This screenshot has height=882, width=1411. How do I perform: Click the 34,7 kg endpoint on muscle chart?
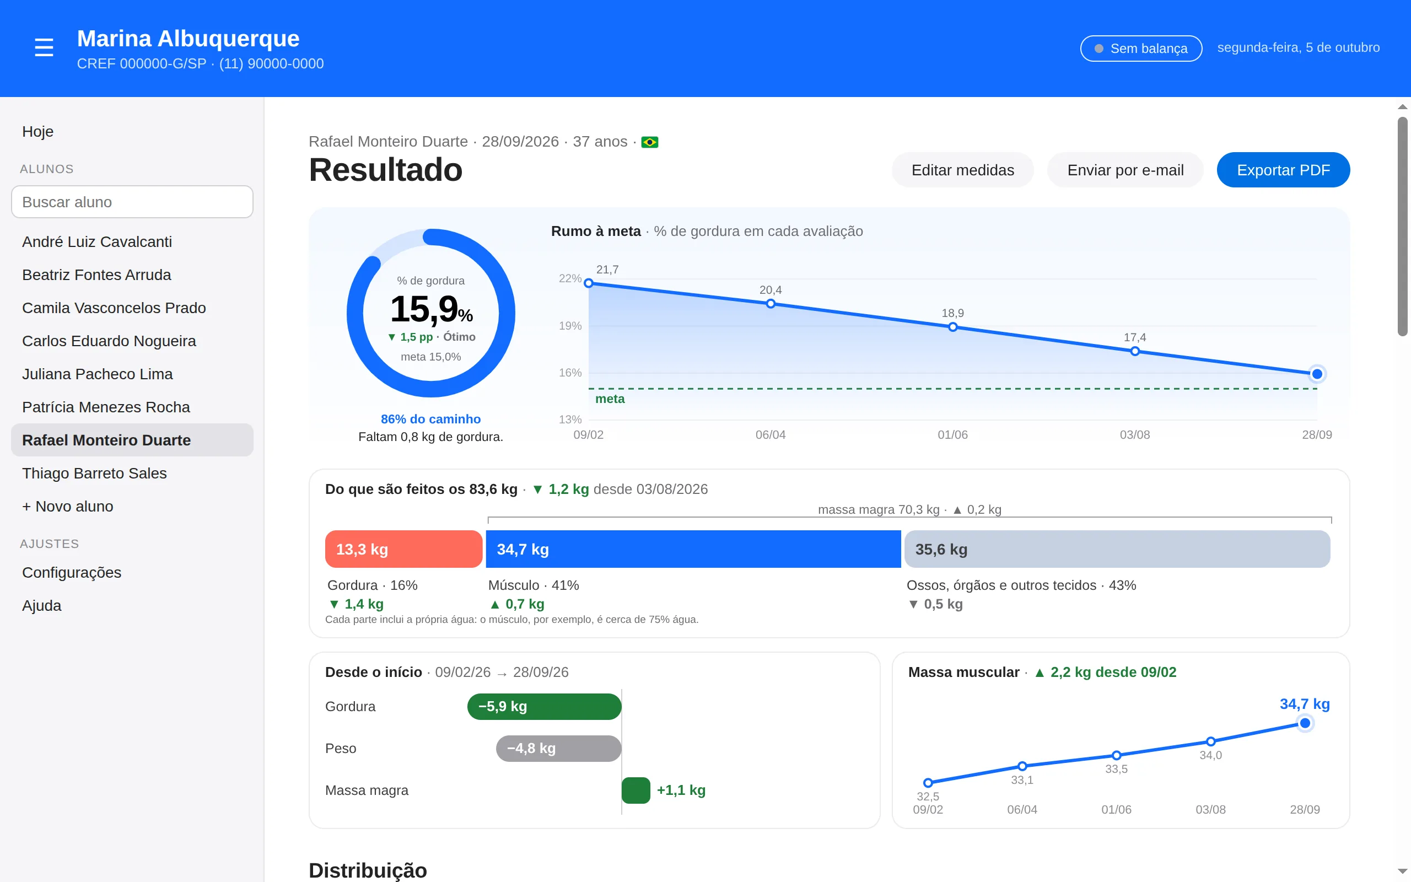tap(1305, 723)
